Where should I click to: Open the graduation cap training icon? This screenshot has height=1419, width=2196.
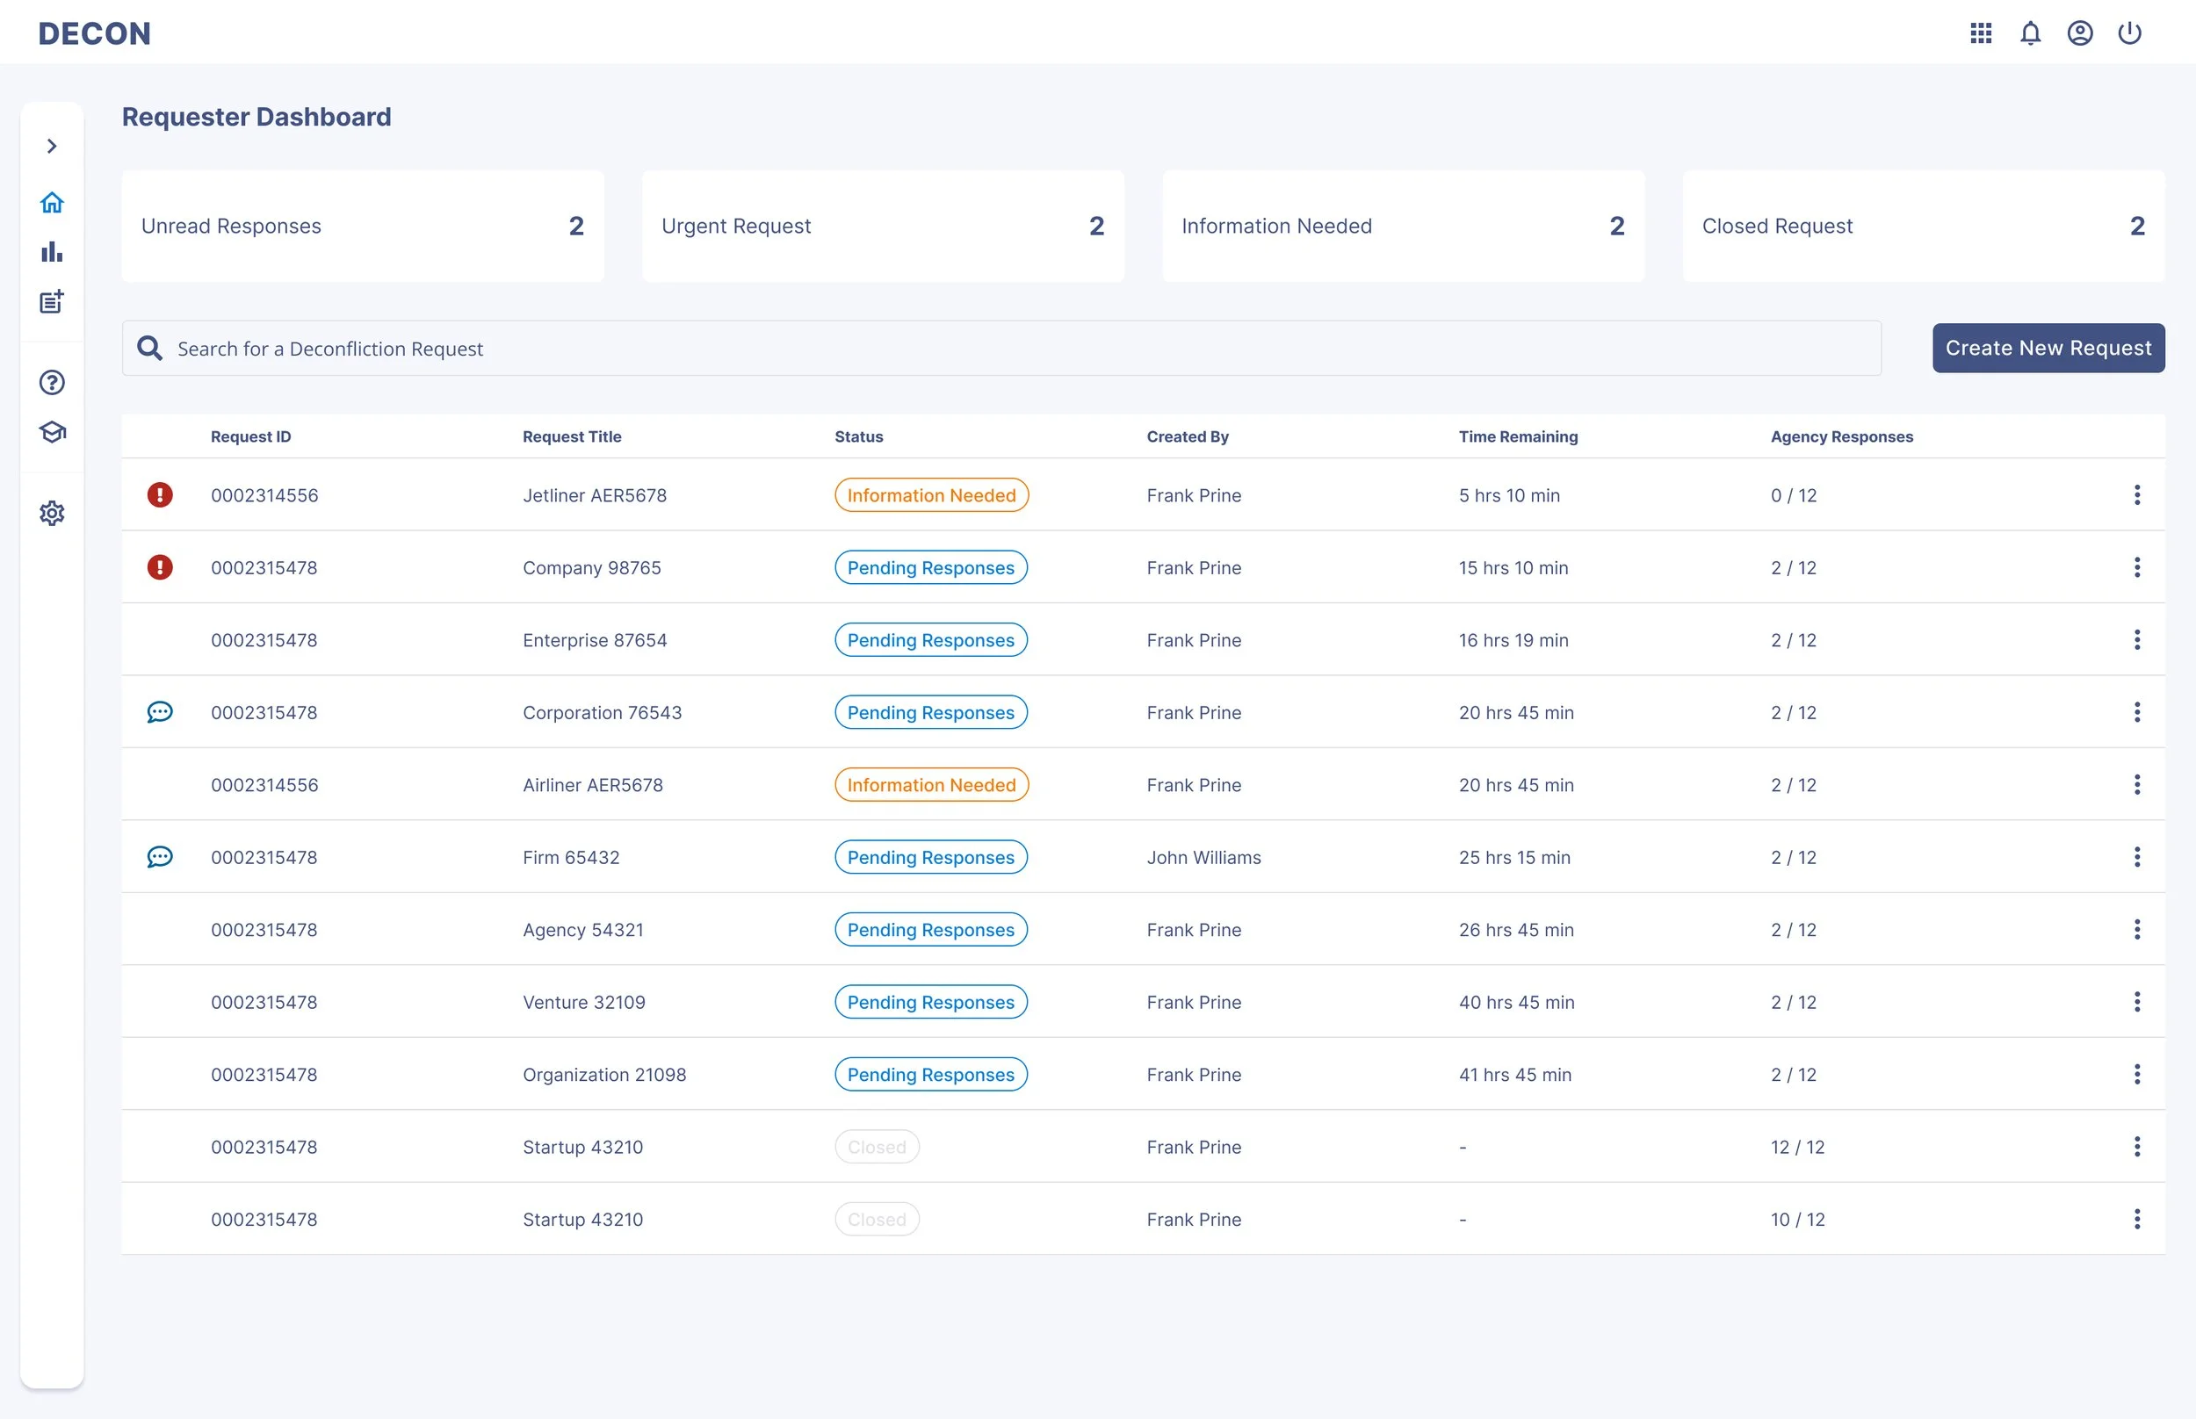52,431
